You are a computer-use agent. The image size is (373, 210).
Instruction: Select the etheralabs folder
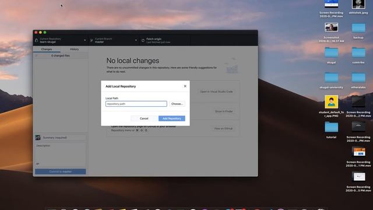tap(358, 80)
